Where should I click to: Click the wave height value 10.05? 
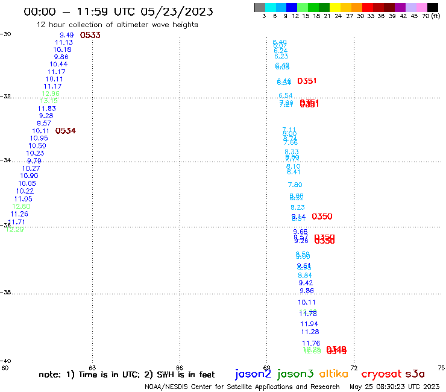[27, 183]
